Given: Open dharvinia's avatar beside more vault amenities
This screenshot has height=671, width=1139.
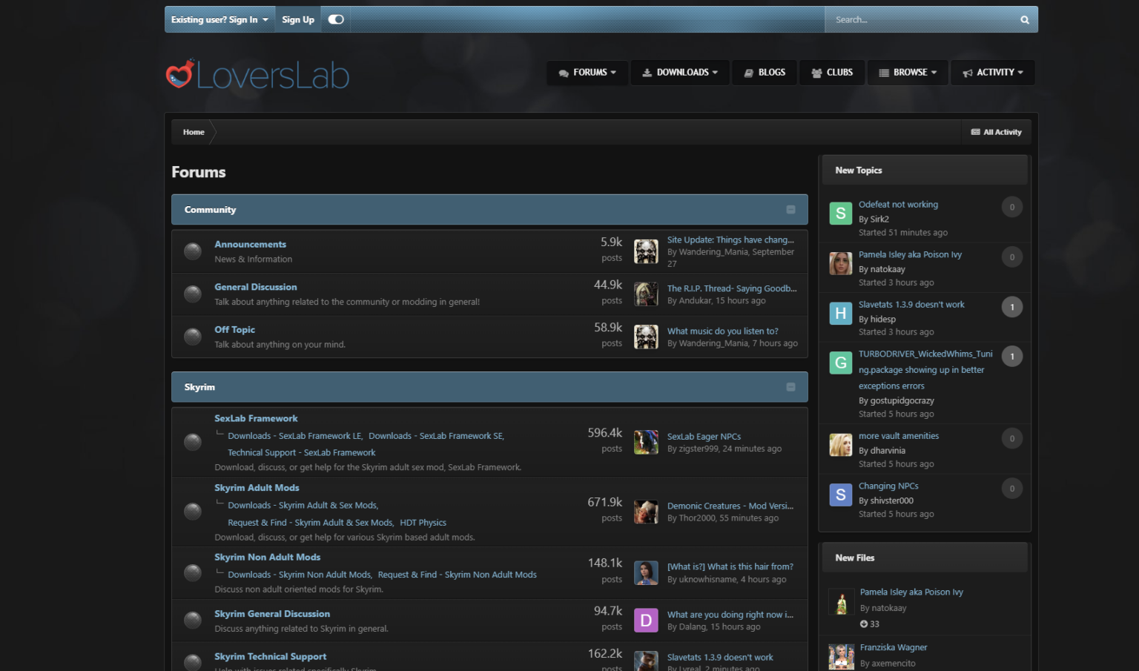Looking at the screenshot, I should click(x=841, y=445).
